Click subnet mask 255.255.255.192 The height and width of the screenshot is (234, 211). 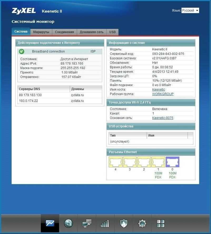point(73,68)
